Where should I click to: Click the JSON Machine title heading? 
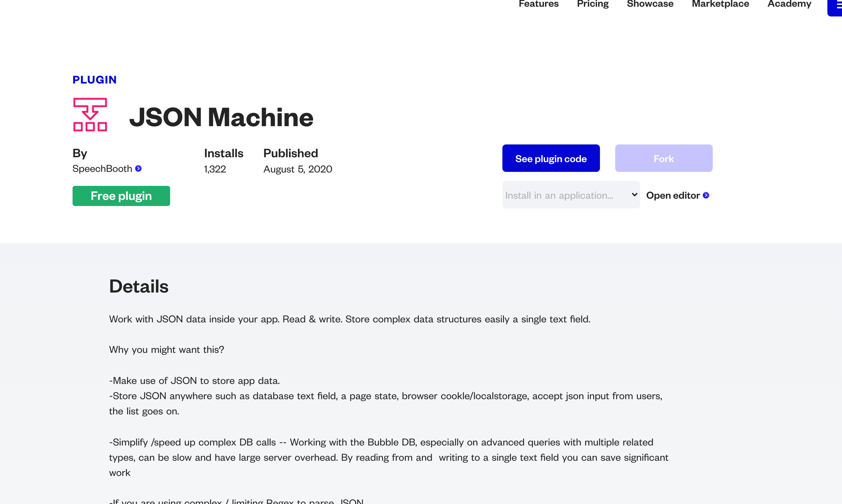pos(221,117)
